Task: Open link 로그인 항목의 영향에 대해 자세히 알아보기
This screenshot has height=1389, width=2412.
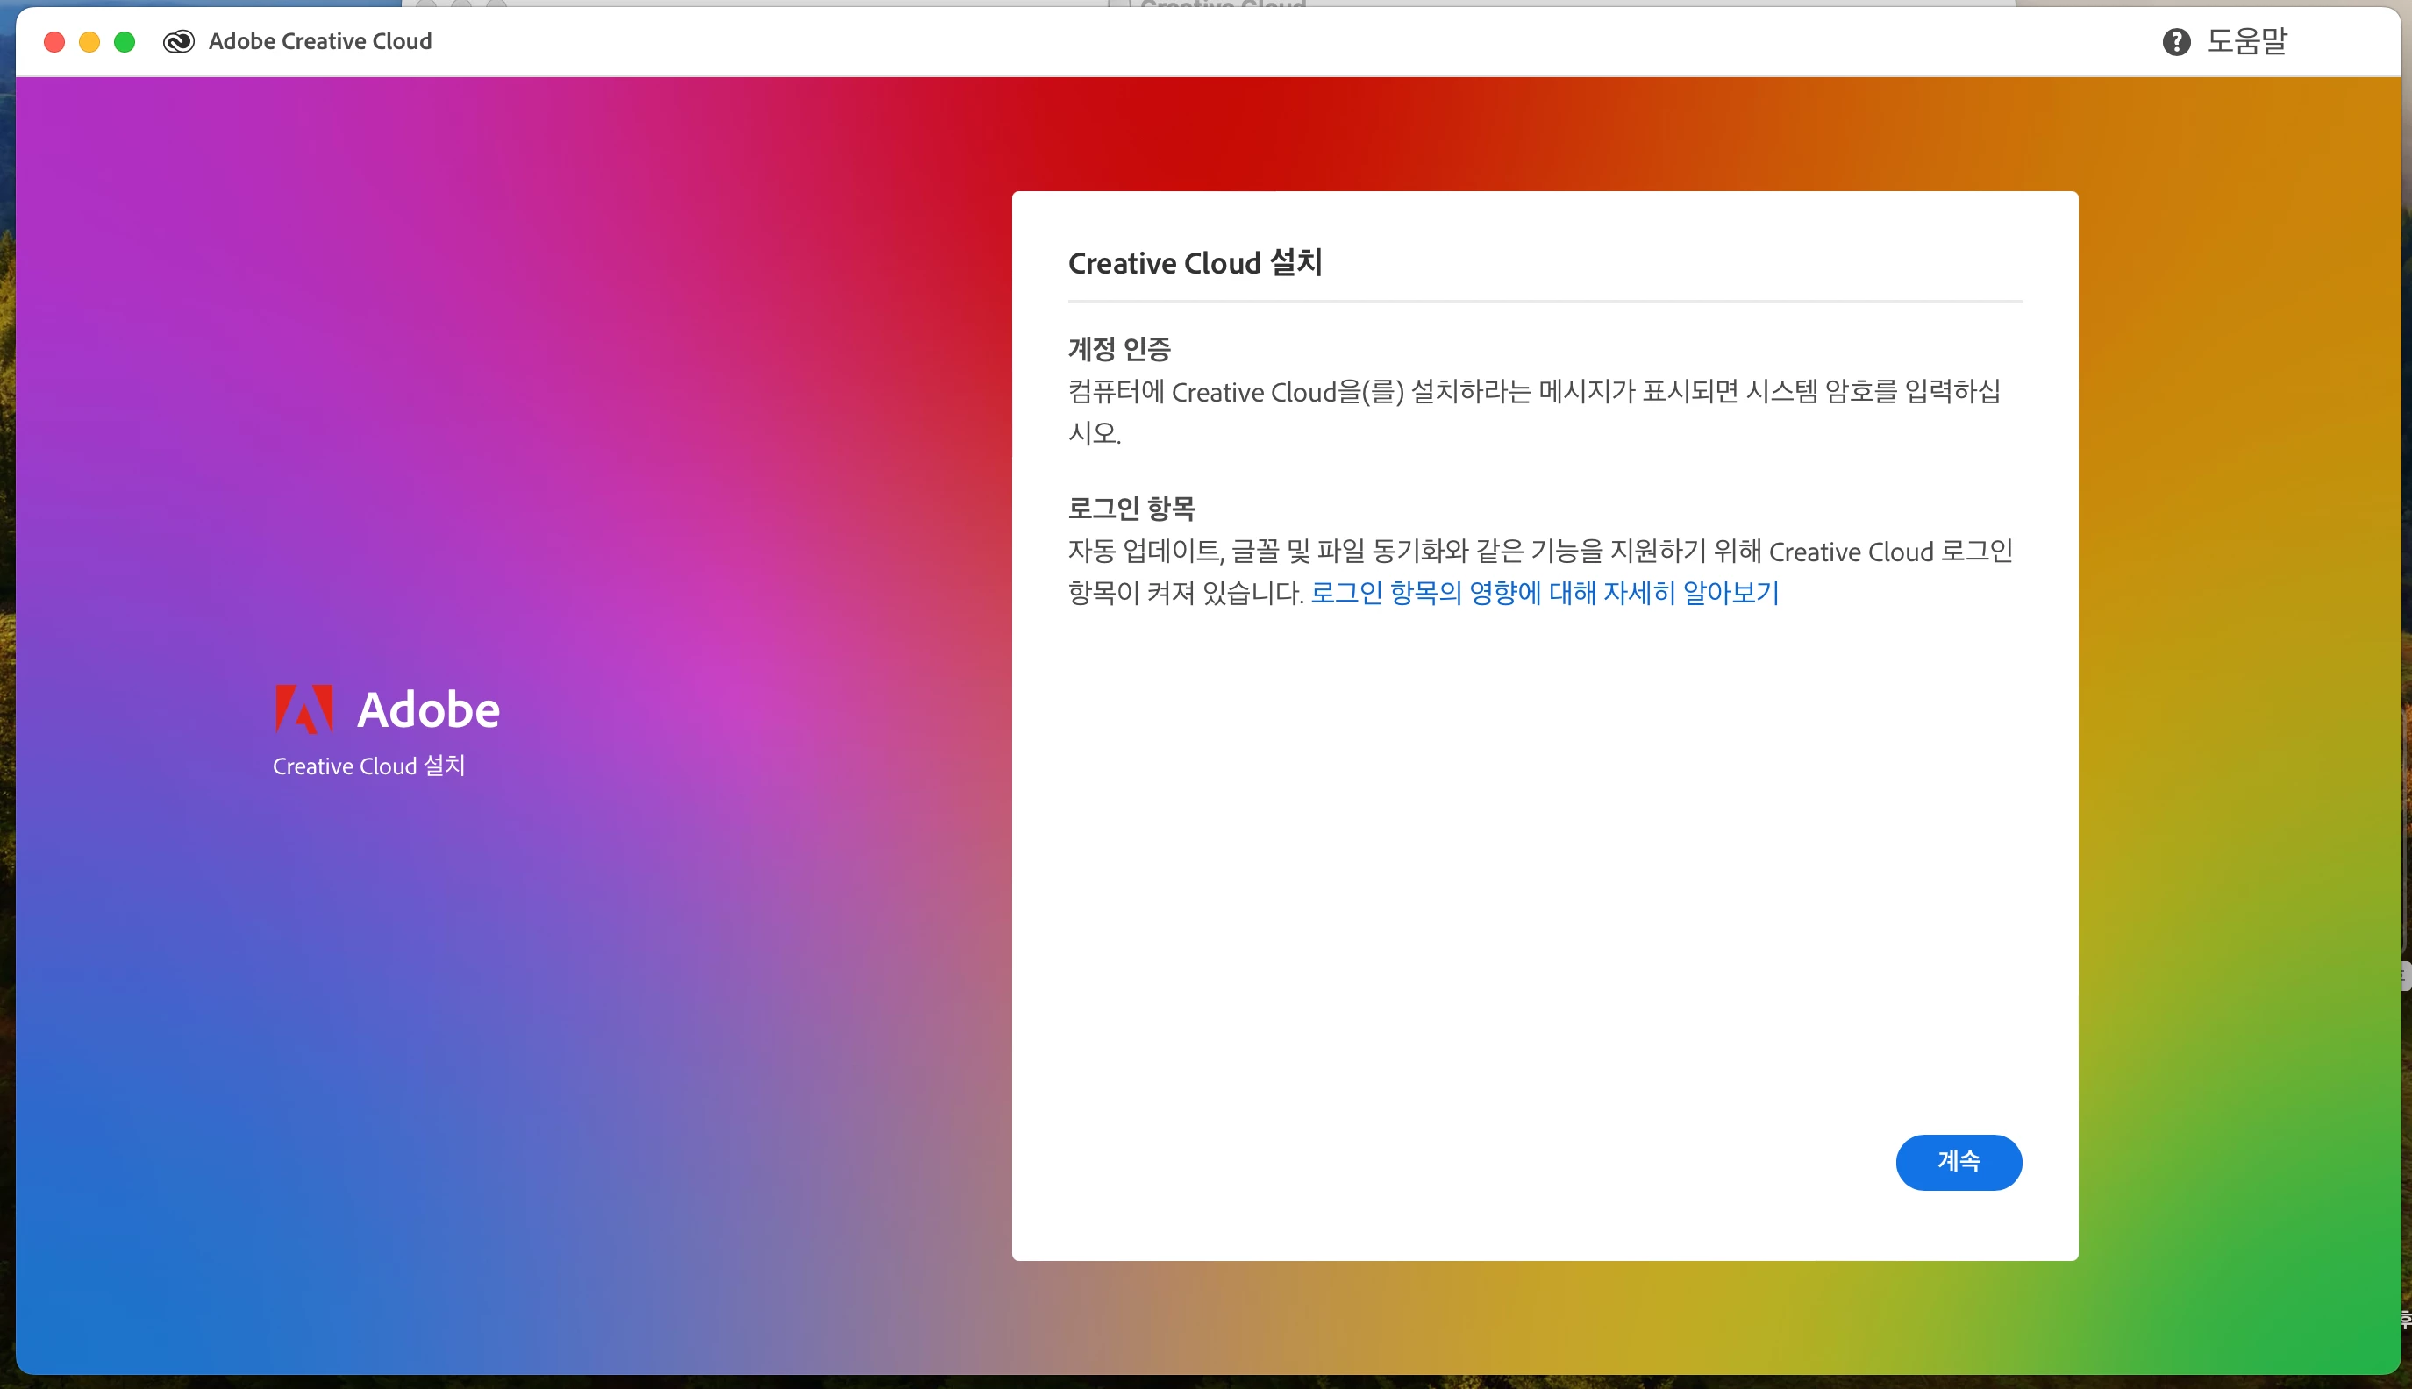Action: [1544, 593]
